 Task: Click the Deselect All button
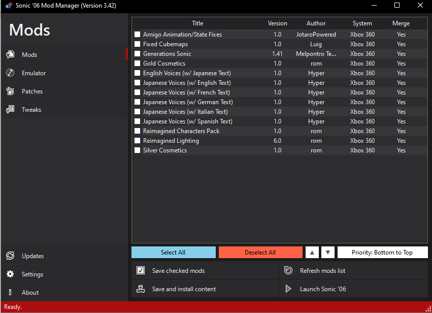point(260,253)
